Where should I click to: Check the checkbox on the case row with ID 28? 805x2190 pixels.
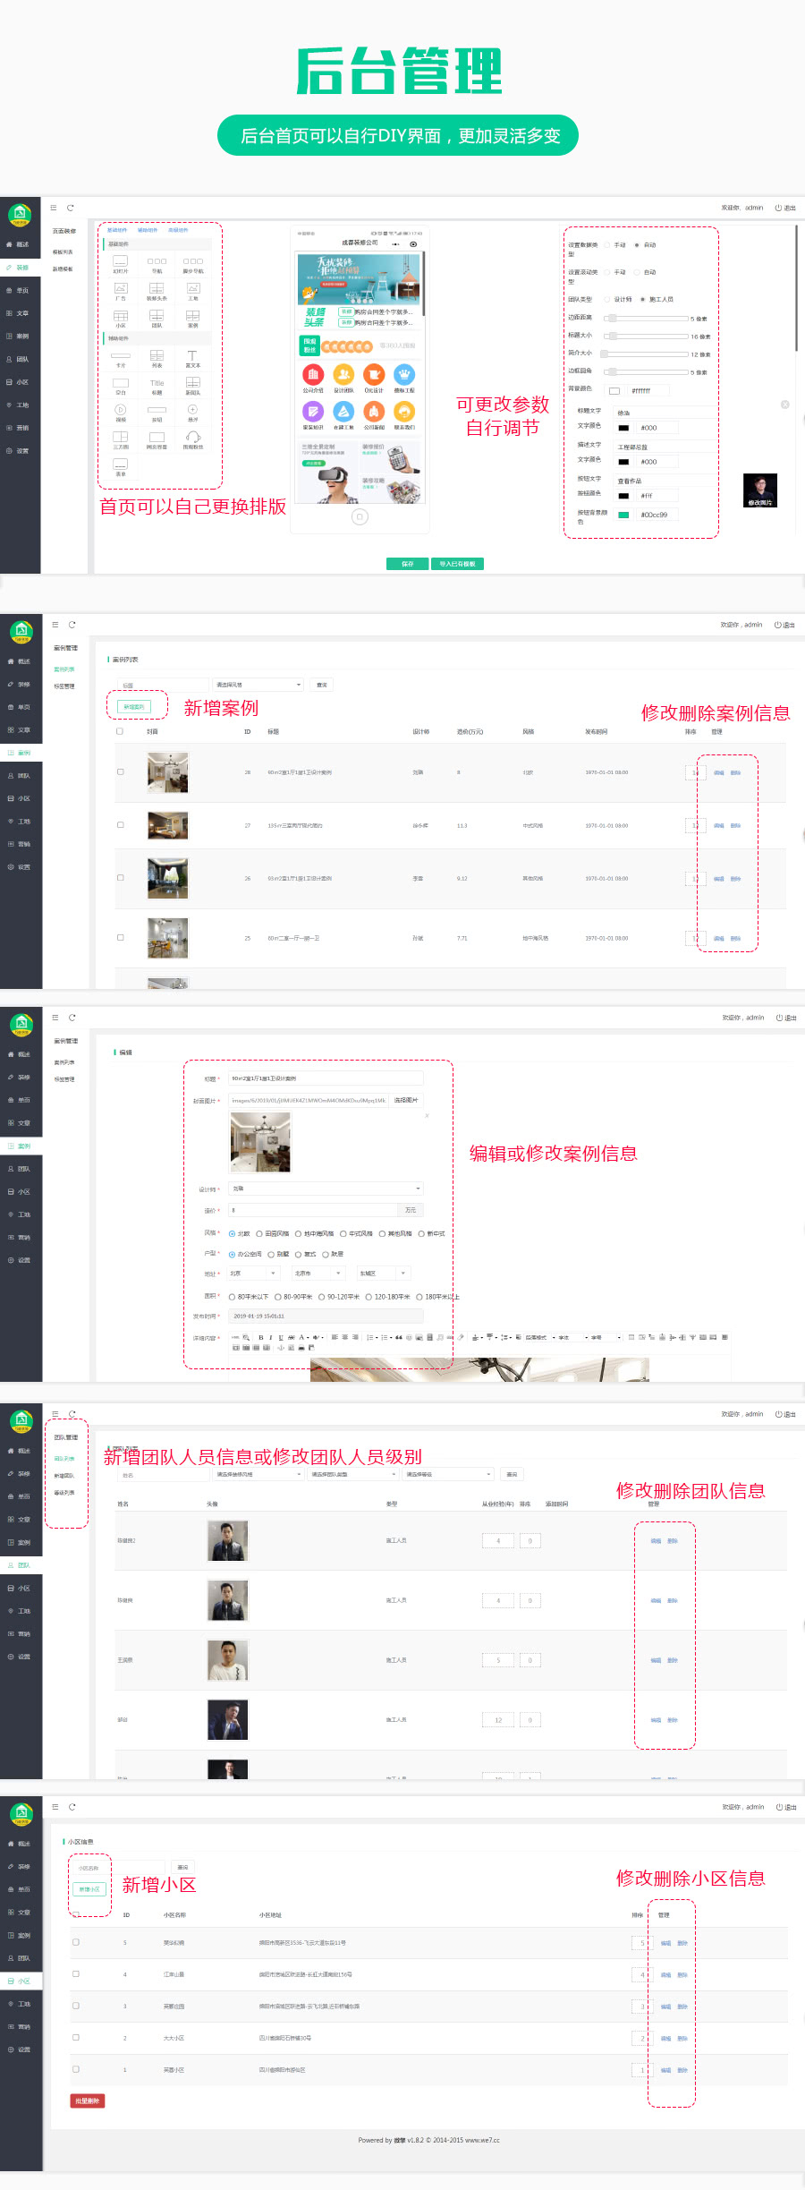(120, 771)
